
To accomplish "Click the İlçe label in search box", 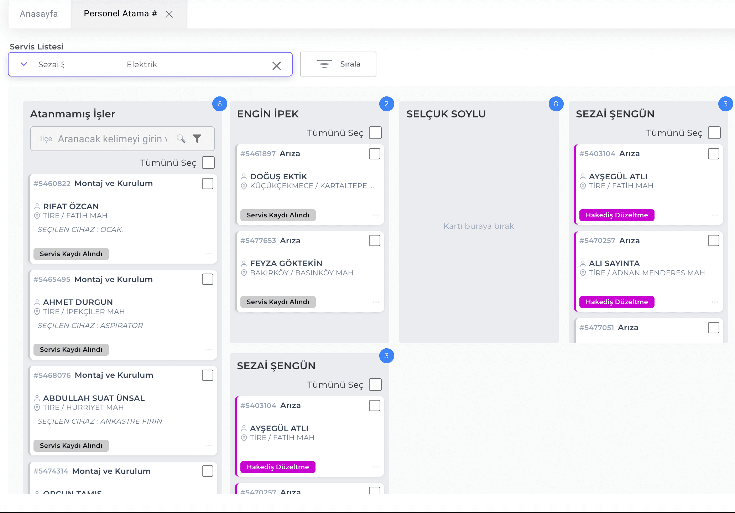I will pyautogui.click(x=46, y=139).
